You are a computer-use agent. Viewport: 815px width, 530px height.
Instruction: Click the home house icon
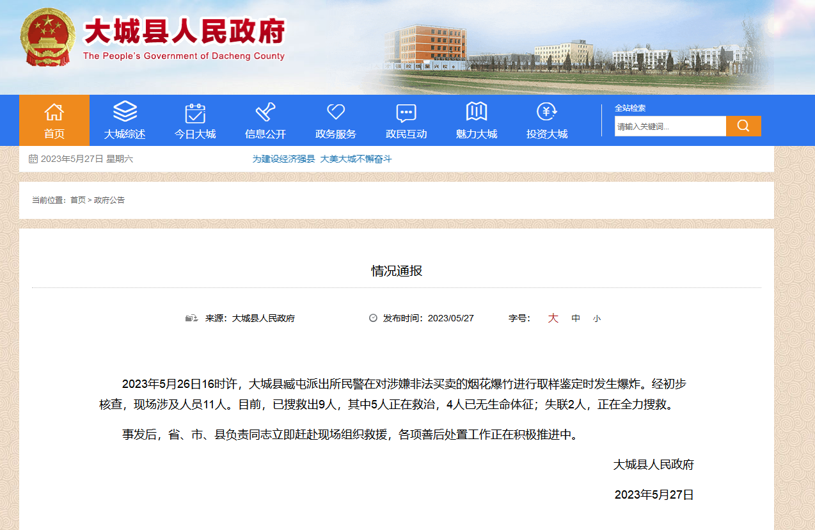pyautogui.click(x=54, y=112)
